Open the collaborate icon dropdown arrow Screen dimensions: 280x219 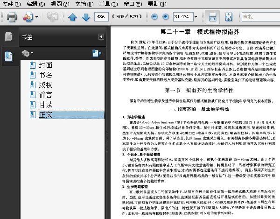(x=36, y=17)
